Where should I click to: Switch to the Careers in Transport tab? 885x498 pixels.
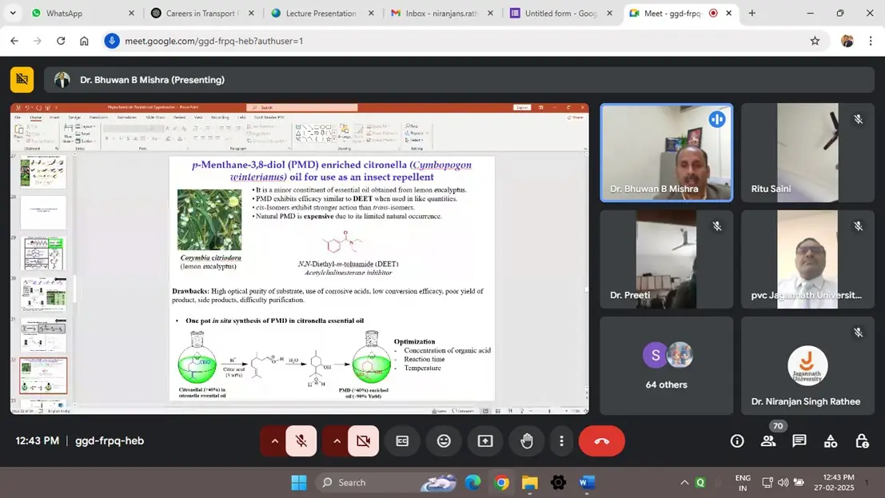coord(201,13)
